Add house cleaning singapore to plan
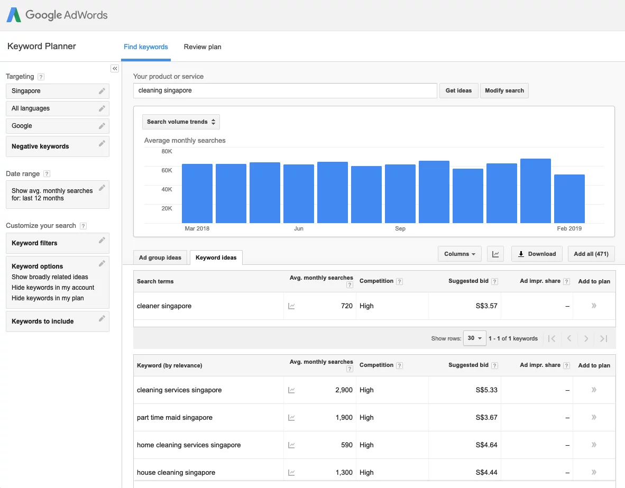The height and width of the screenshot is (488, 625). pyautogui.click(x=594, y=473)
